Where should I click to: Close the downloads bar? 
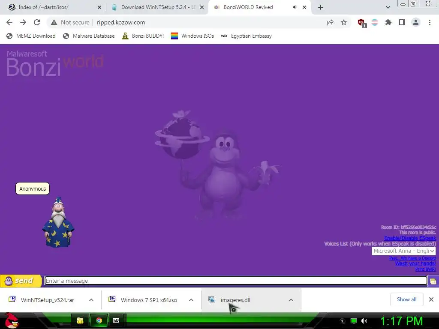tap(431, 299)
